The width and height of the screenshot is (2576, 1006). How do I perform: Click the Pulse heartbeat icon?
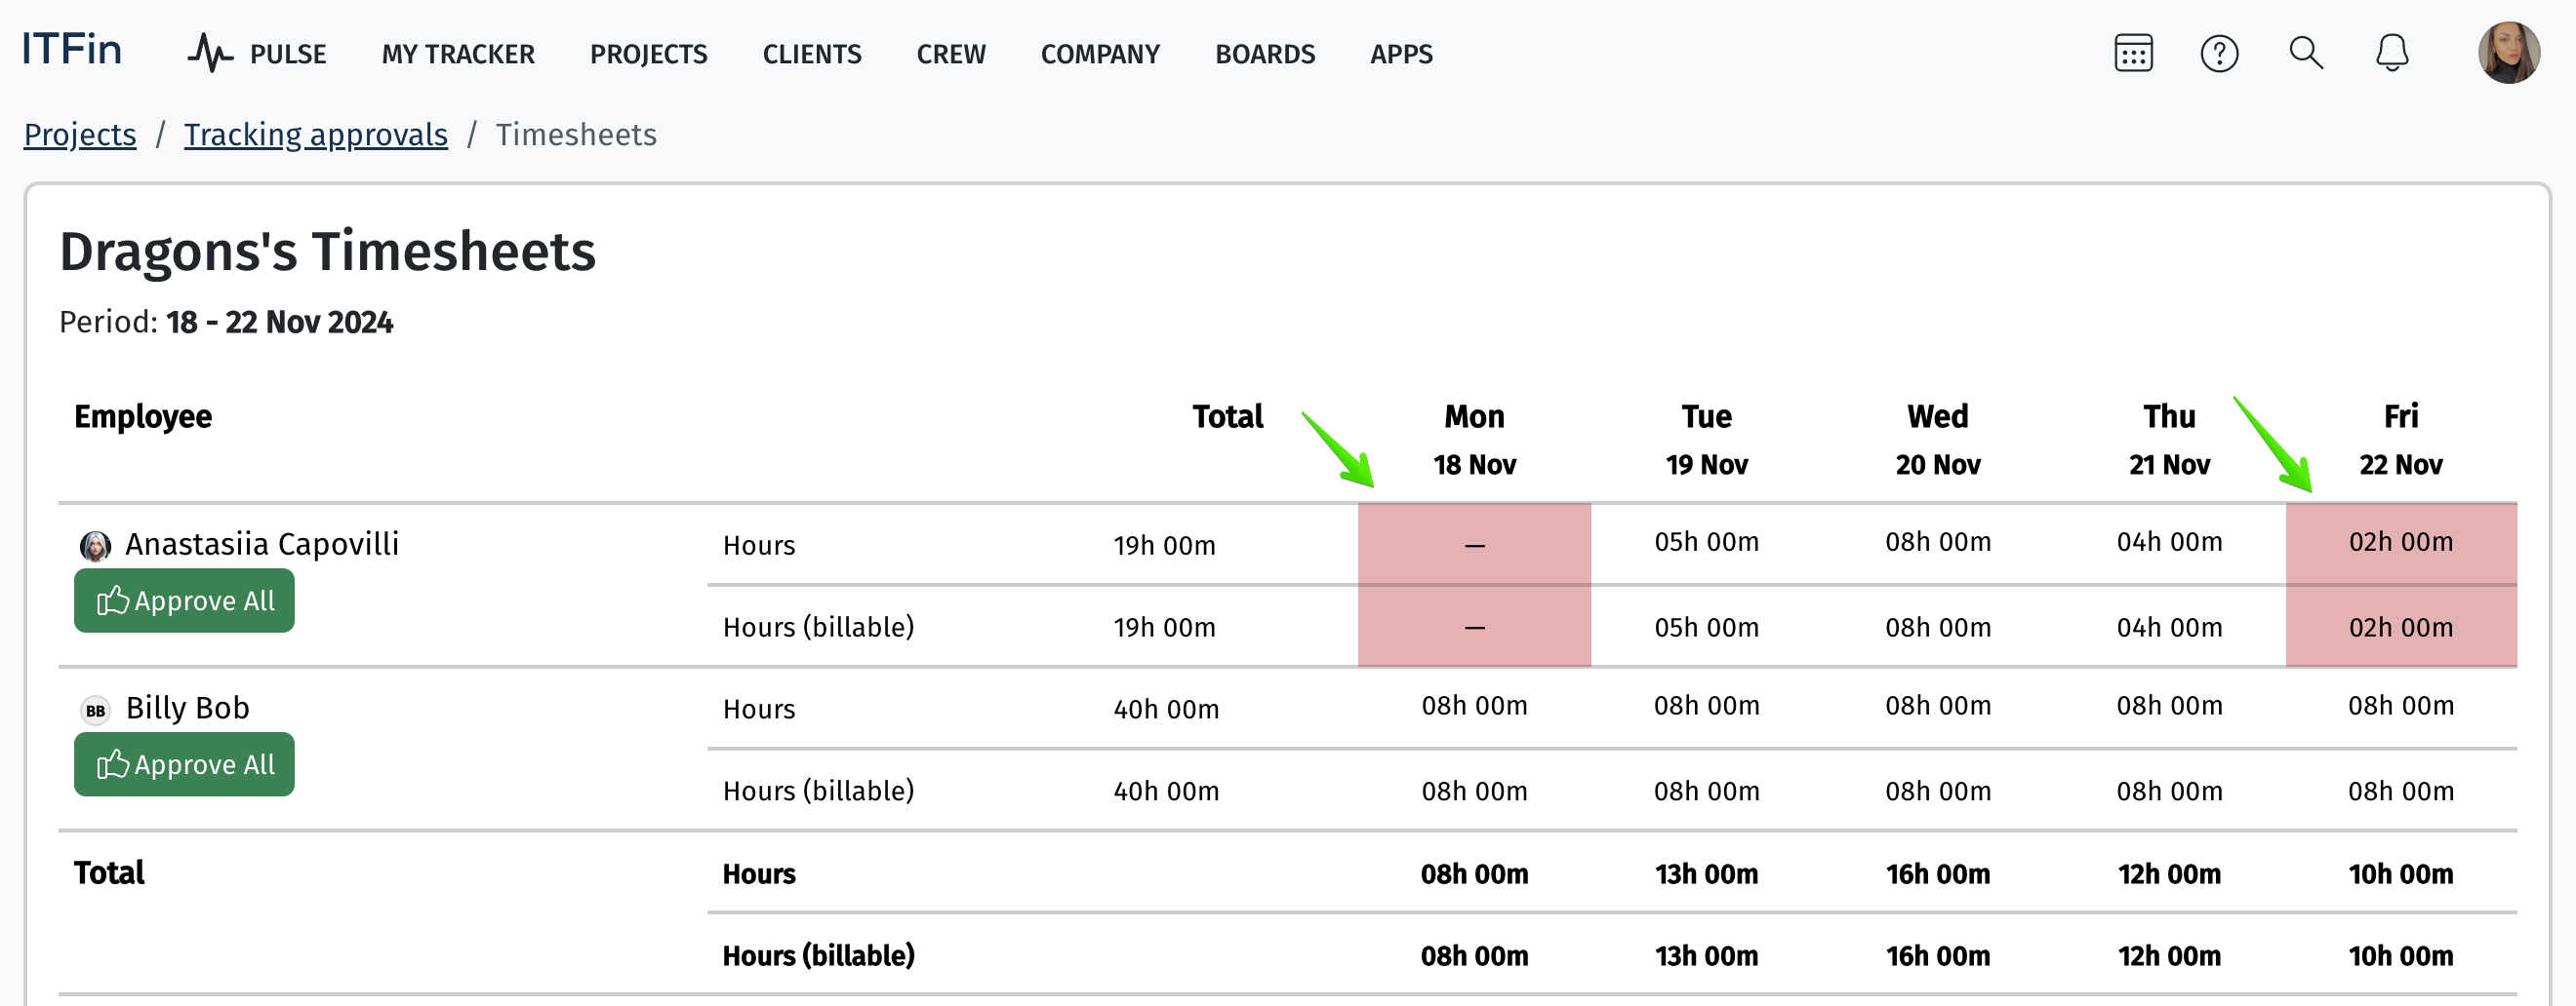210,53
